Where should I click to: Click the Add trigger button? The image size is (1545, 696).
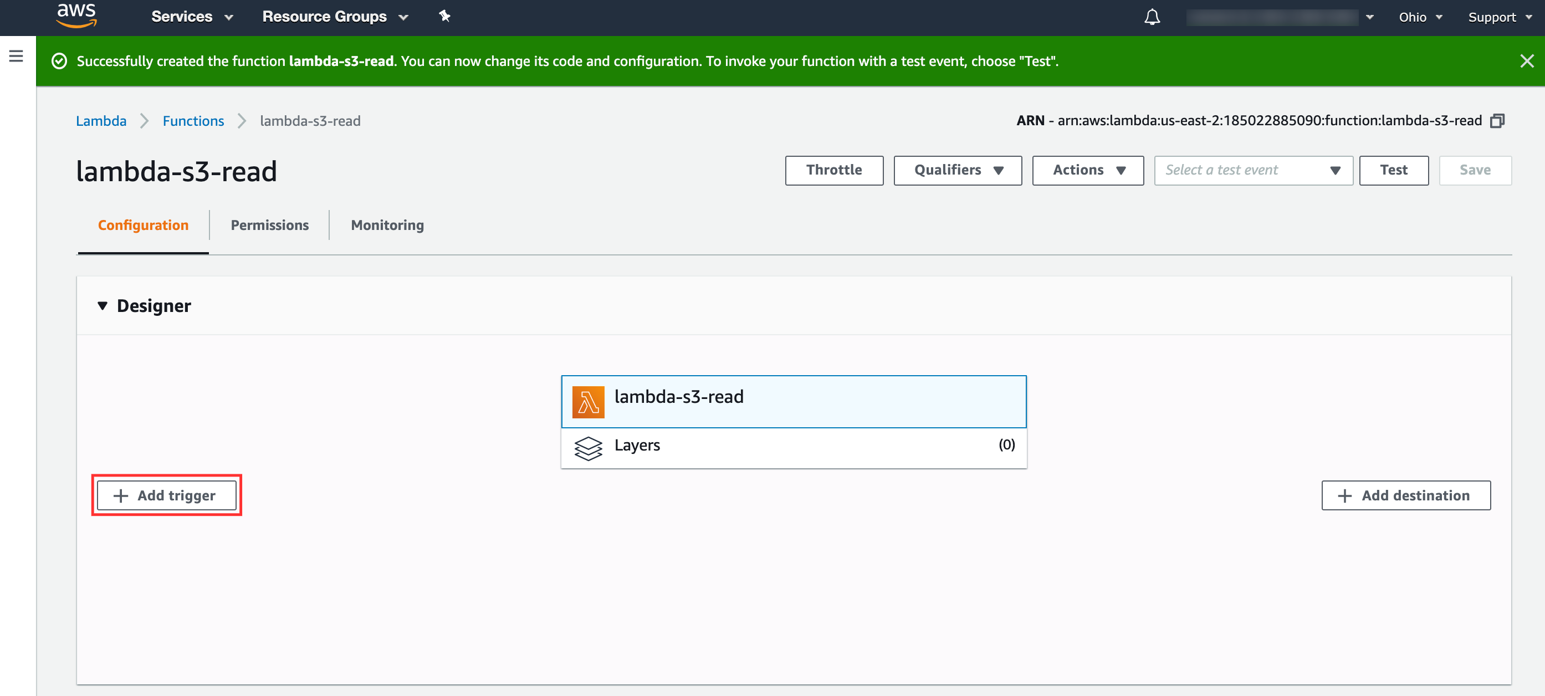[167, 495]
